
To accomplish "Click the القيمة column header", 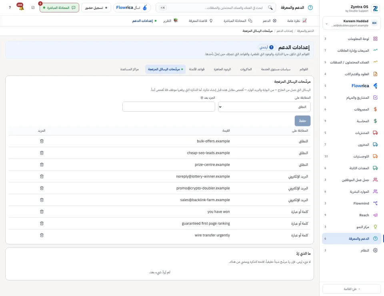I will point(226,130).
